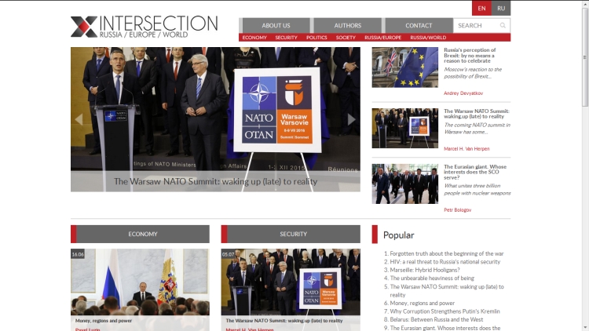Open Money, regions and power image
The height and width of the screenshot is (331, 589).
(140, 282)
